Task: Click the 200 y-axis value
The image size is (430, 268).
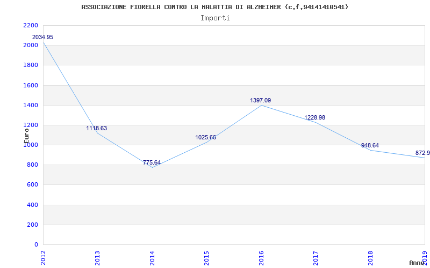Action: pos(33,225)
